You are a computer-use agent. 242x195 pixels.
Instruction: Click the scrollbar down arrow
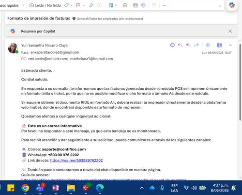point(240,178)
